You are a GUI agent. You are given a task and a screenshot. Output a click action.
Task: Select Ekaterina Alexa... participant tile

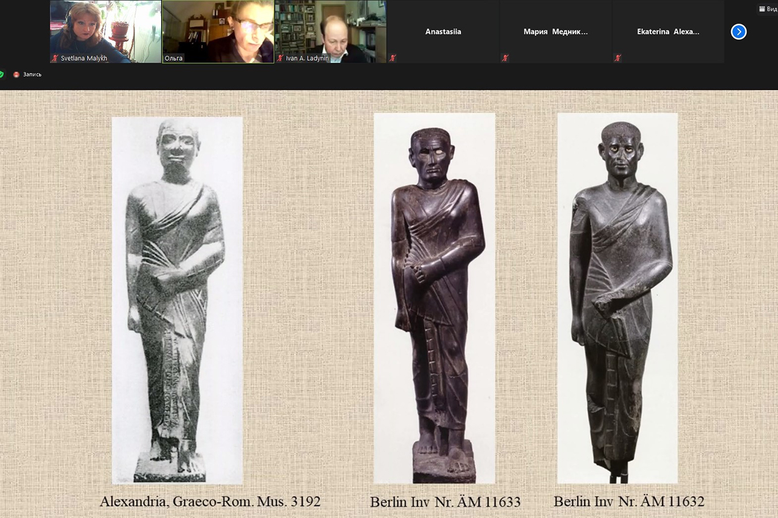(x=668, y=32)
